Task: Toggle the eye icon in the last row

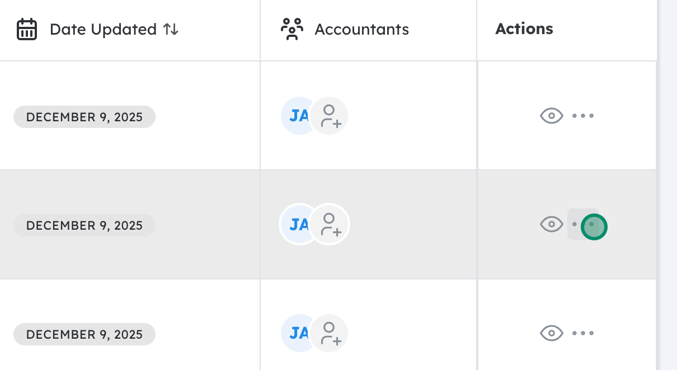Action: (x=552, y=333)
